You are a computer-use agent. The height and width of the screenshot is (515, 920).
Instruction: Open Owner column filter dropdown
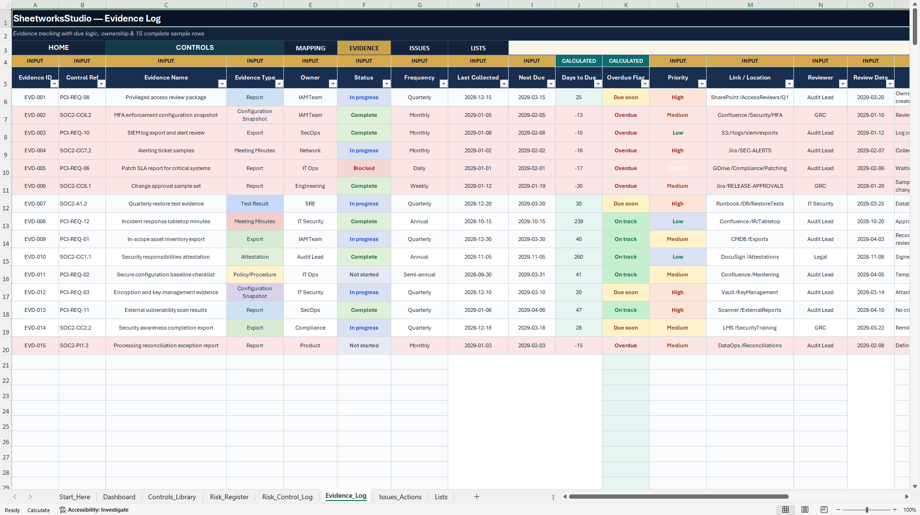(x=333, y=84)
